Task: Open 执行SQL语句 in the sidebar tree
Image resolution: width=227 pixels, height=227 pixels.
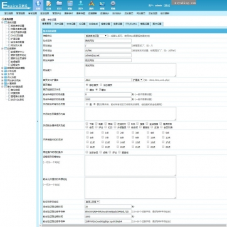Action: click(x=18, y=100)
